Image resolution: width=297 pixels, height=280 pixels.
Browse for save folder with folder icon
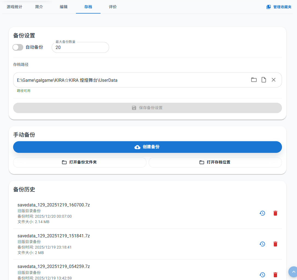point(254,80)
